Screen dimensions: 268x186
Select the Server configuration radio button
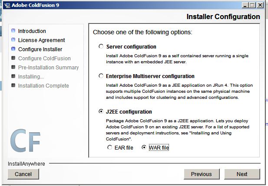click(x=101, y=46)
